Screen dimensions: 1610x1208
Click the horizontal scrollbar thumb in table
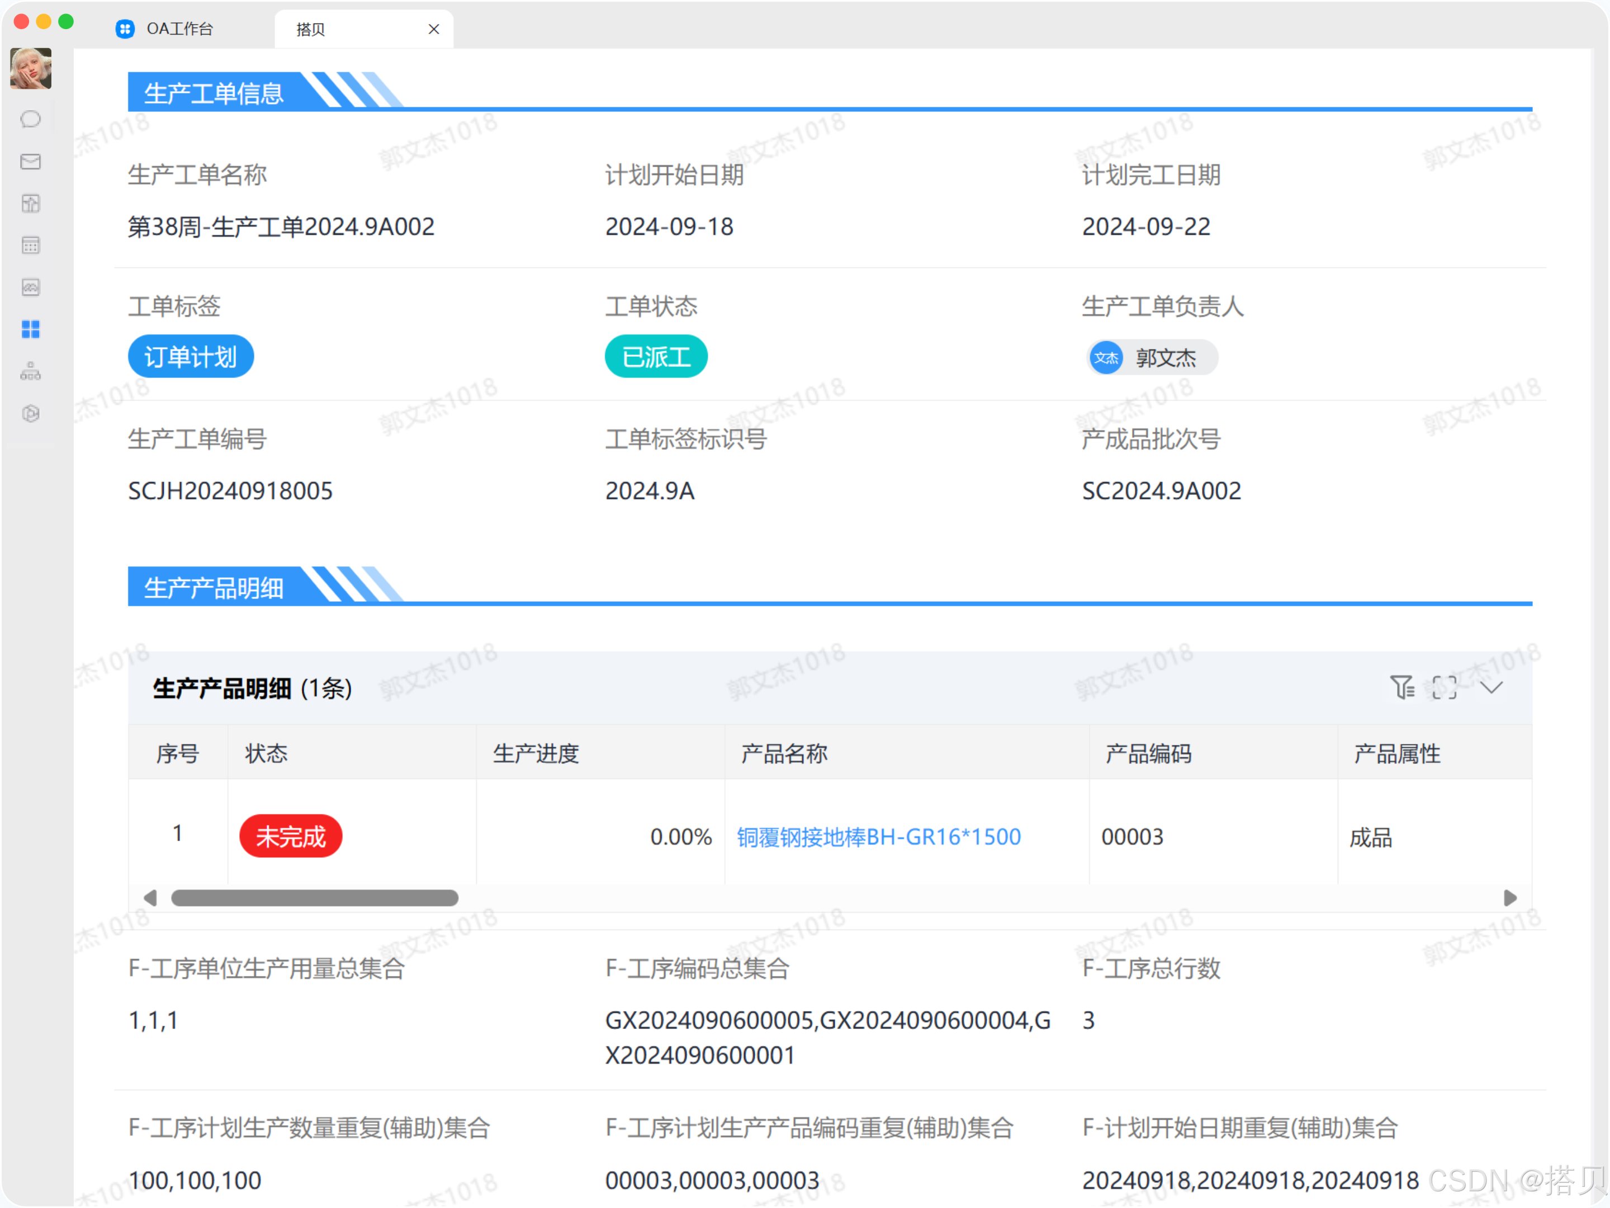[314, 898]
